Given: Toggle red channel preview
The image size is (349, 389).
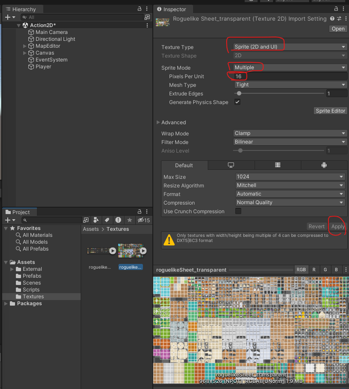Looking at the screenshot, I should (314, 270).
